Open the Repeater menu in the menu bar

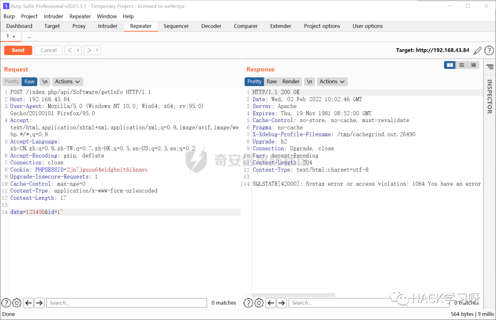click(x=80, y=16)
